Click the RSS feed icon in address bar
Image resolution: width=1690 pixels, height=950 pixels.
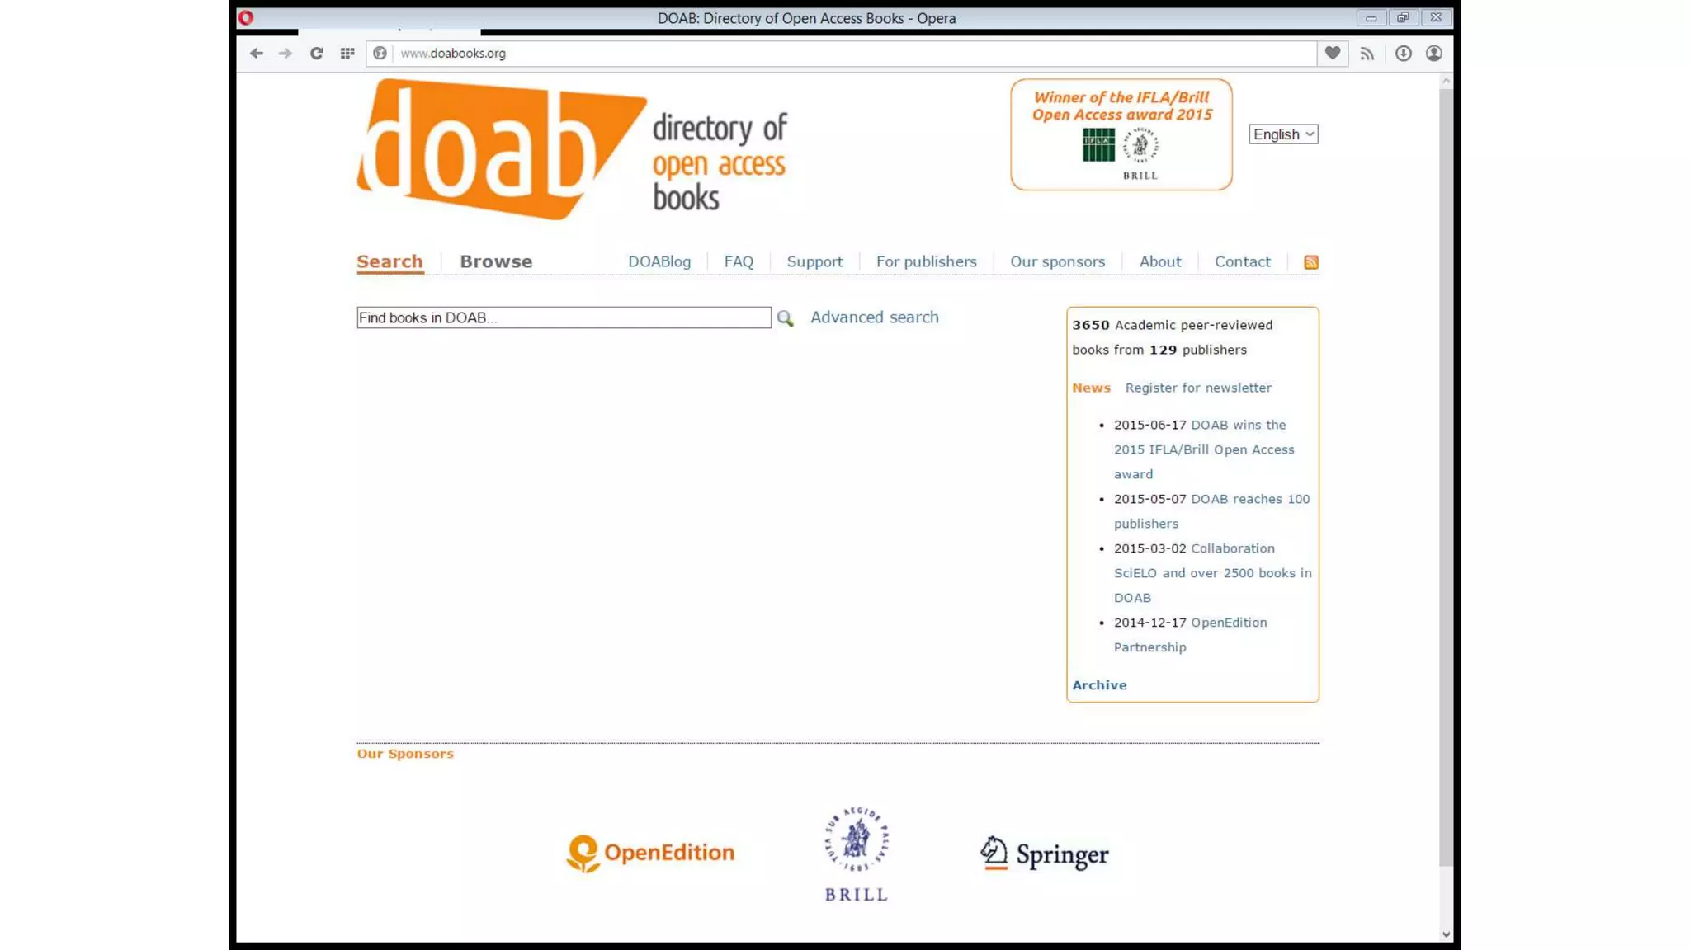1367,54
